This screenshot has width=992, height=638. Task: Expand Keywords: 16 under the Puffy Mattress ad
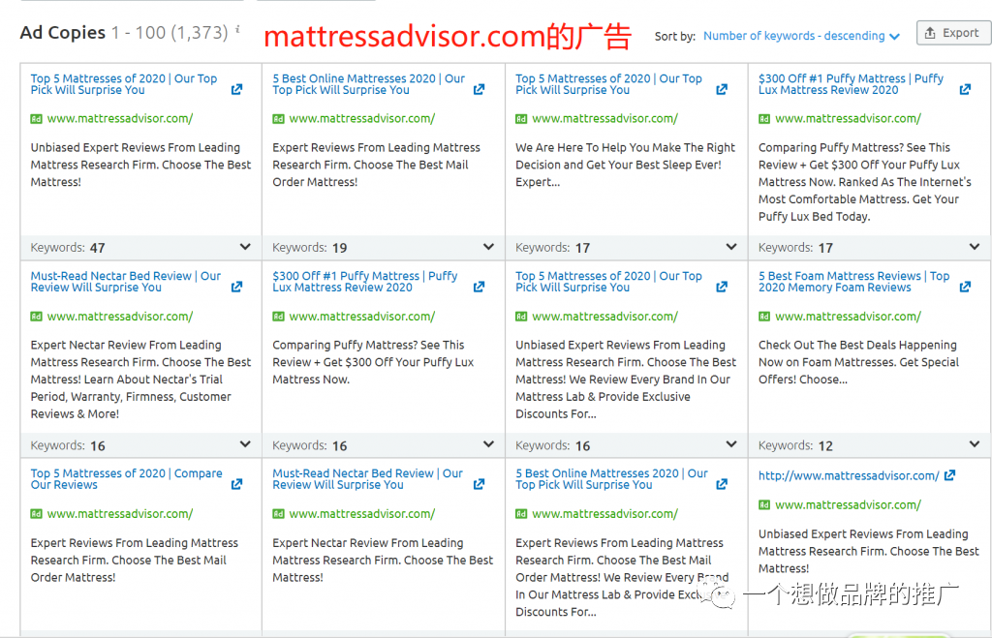pos(488,444)
